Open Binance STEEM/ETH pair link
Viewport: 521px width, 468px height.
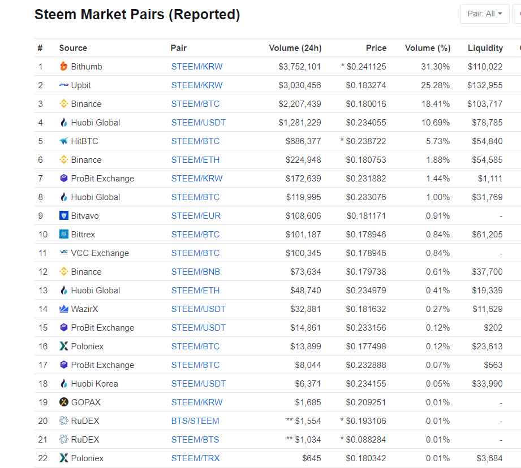195,159
